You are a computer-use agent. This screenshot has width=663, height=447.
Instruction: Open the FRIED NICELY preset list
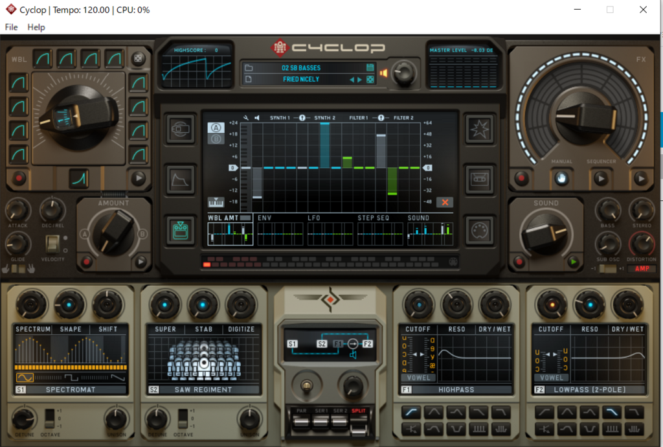pos(301,79)
